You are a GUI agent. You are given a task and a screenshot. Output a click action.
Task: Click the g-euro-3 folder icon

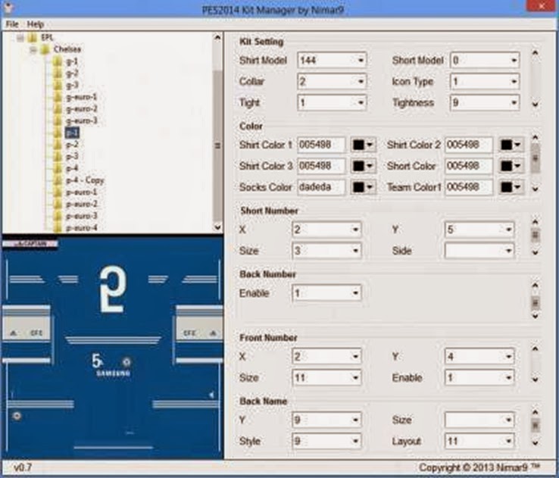pyautogui.click(x=58, y=120)
